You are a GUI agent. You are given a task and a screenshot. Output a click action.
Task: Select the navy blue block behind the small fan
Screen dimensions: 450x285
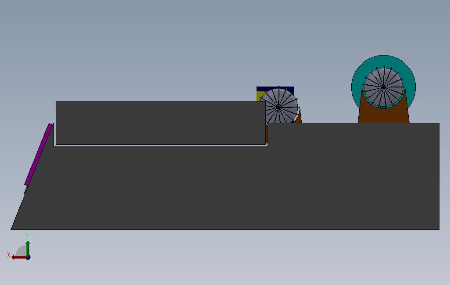(x=275, y=89)
